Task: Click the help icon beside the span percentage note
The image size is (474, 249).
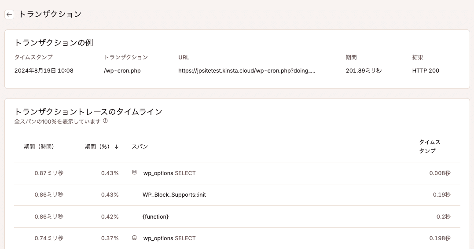Action: 105,121
